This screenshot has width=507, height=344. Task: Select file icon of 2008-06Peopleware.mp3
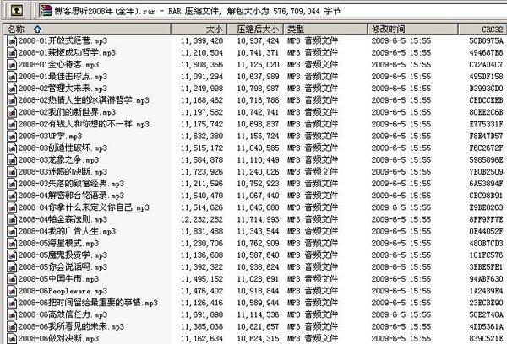pos(12,291)
